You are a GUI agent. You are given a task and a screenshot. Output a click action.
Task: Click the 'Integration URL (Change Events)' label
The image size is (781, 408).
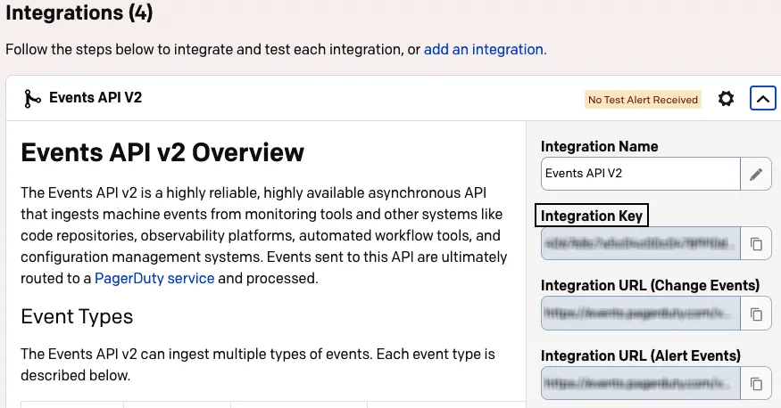(650, 285)
